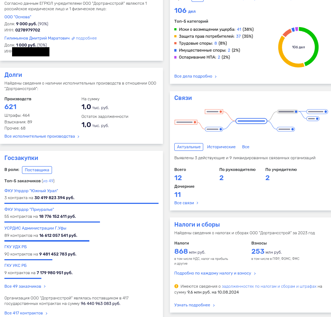The width and height of the screenshot is (331, 317).
Task: Click the chevron next to Все 49 заказчиков
Action: coord(45,287)
